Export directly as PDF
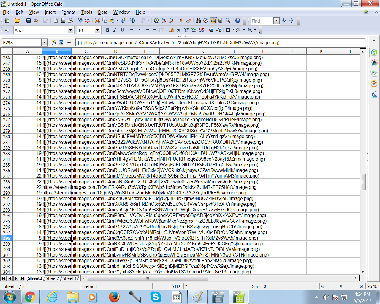Image resolution: width=380 pixels, height=304 pixels. 56,20
